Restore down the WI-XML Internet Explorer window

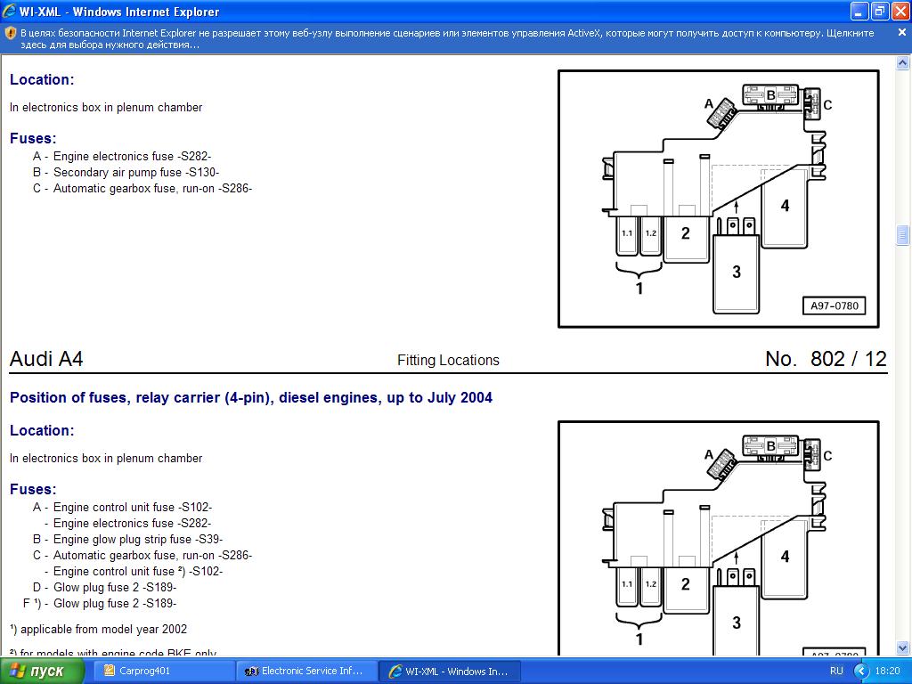coord(880,11)
